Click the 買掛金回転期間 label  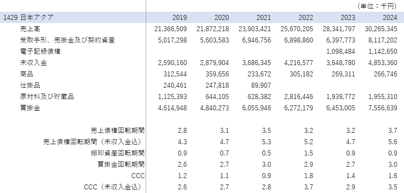pyautogui.click(x=121, y=165)
